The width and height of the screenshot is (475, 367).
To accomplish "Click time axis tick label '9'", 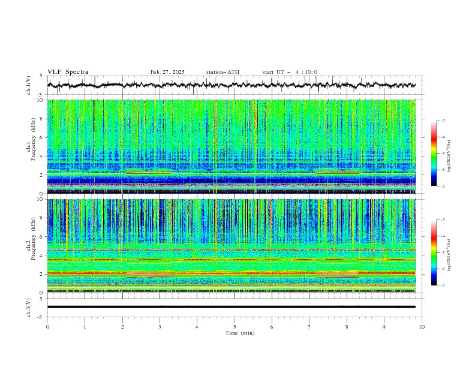I will (x=384, y=327).
